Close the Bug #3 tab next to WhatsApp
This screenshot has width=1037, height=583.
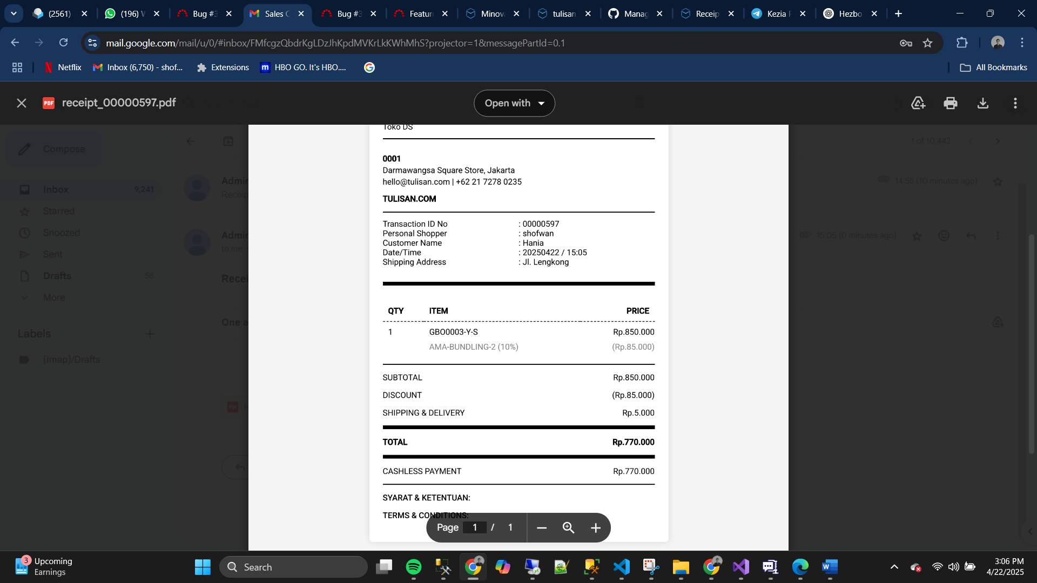(x=229, y=13)
